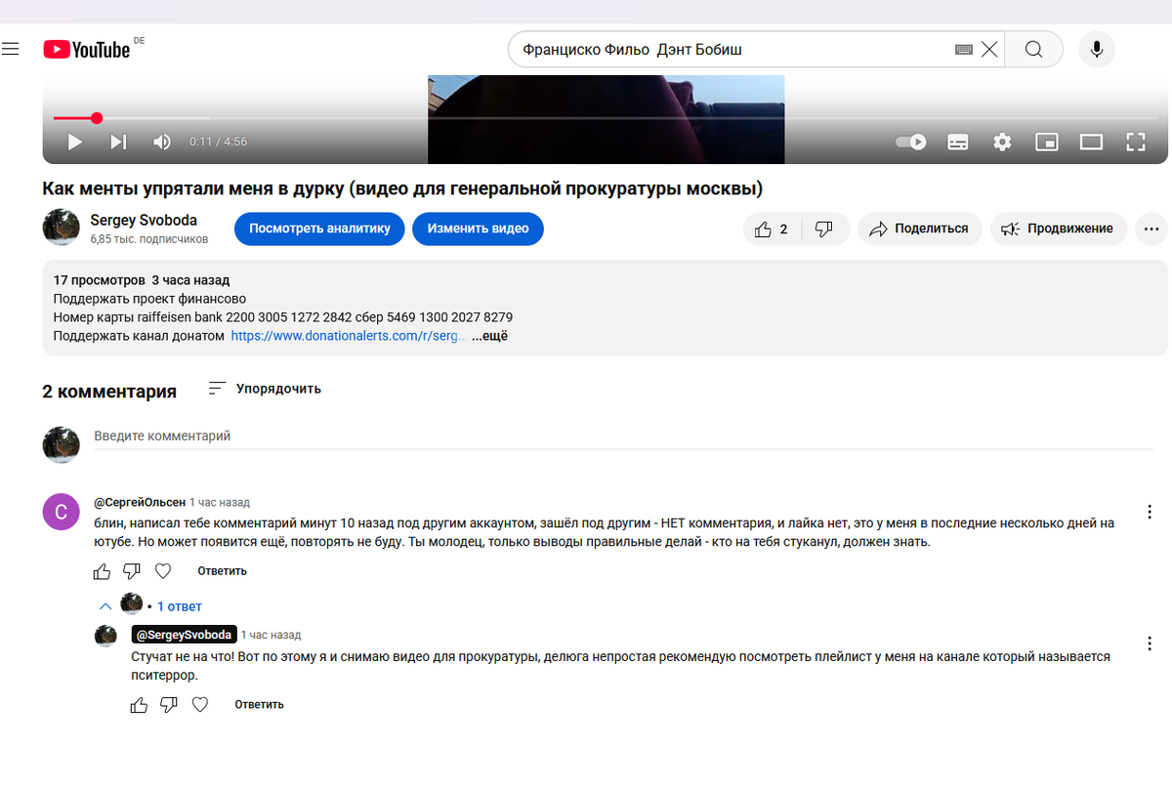Heart @SergeySvoboda's reply
1172x789 pixels.
[200, 705]
